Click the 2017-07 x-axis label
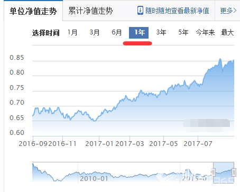 coord(198,144)
